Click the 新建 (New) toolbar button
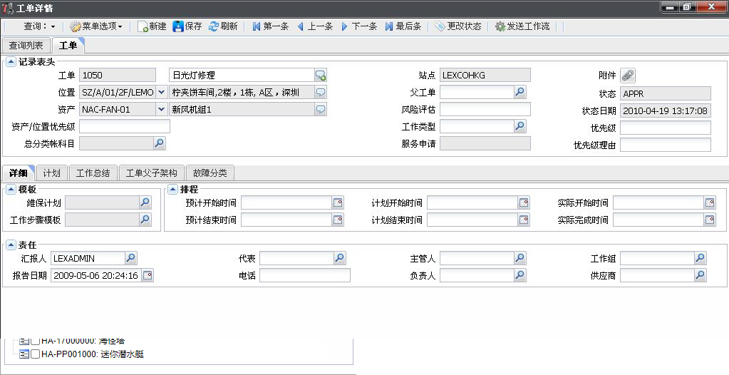The width and height of the screenshot is (729, 375). point(152,26)
